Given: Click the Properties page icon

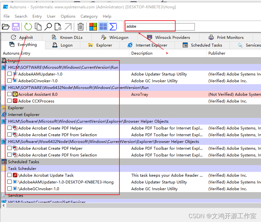Looking at the screenshot, I should [x=58, y=27].
